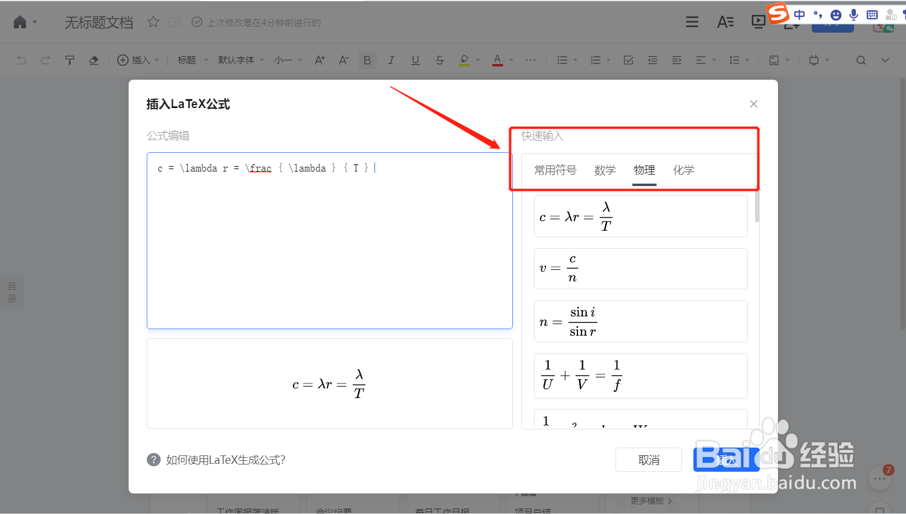
Task: Open the plugin icon in toolbar
Action: pyautogui.click(x=814, y=60)
